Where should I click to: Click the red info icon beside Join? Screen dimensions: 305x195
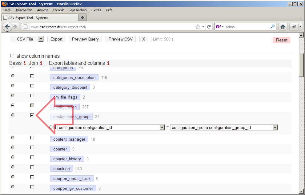click(41, 63)
